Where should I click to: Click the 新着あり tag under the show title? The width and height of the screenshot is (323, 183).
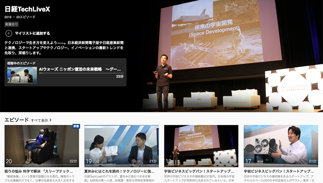(11, 24)
